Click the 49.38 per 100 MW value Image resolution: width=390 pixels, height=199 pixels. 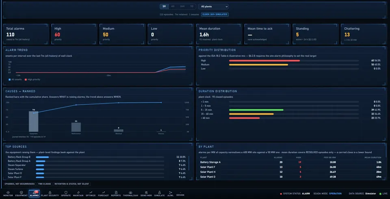(333, 177)
